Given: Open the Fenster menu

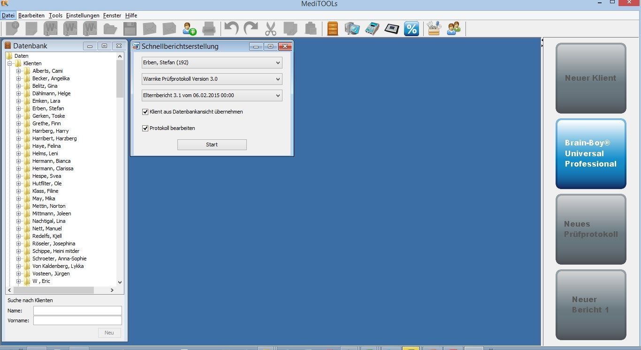Looking at the screenshot, I should [x=112, y=15].
